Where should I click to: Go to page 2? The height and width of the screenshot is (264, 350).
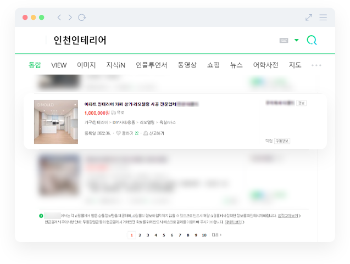(140, 235)
